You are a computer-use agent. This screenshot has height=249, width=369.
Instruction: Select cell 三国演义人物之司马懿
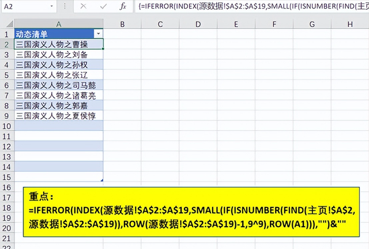pos(59,85)
